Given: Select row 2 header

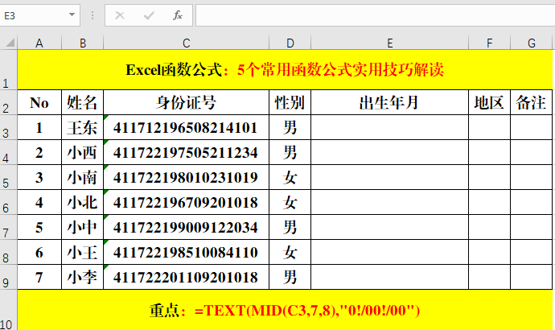Looking at the screenshot, I should click(9, 102).
